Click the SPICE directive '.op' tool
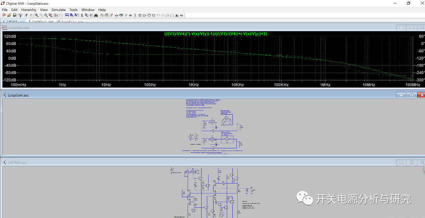 point(181,15)
